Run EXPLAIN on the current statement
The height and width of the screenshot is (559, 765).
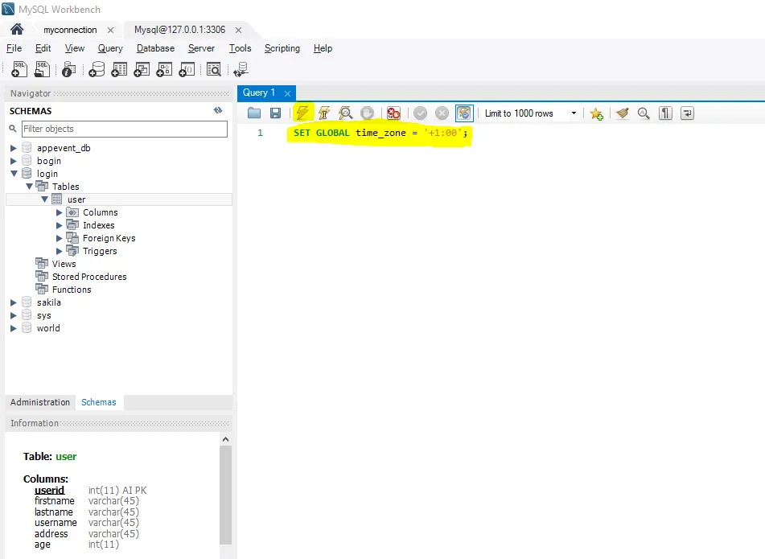tap(345, 113)
